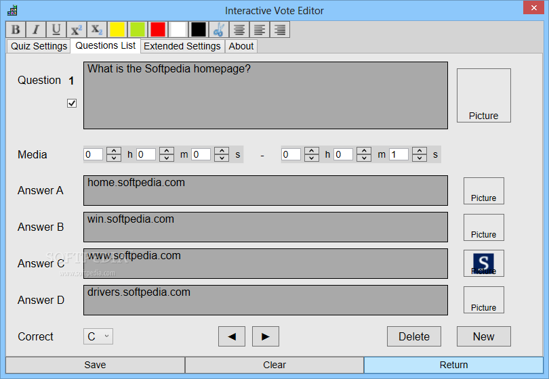The image size is (549, 379).
Task: Decrease the media start hours value
Action: [114, 158]
